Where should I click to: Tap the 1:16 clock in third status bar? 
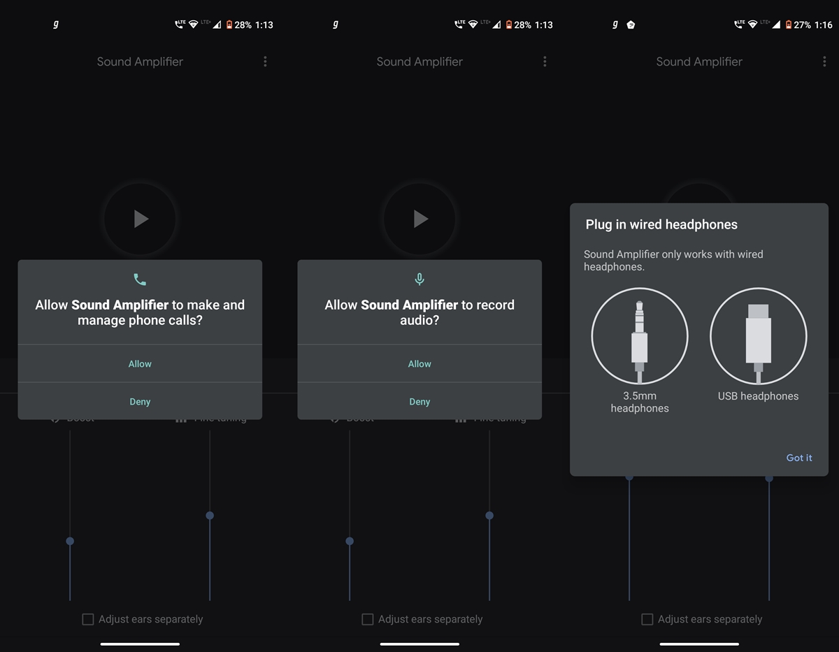tap(824, 24)
